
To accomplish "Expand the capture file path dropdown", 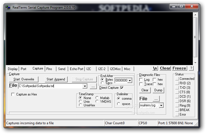I will tap(85, 86).
